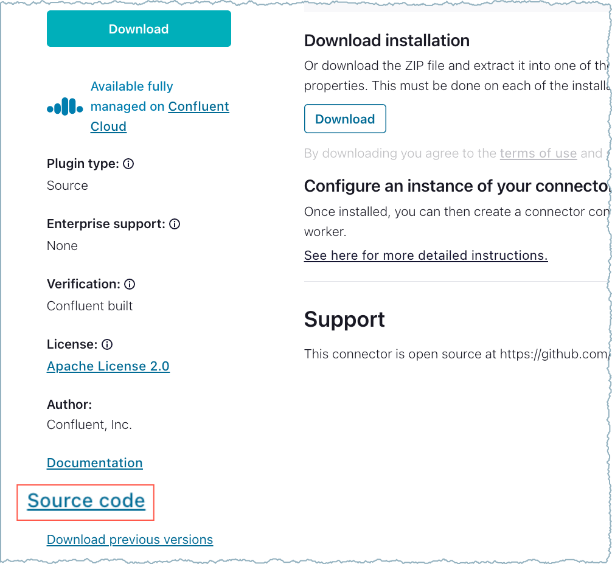Click the Confluent Cloud link

click(198, 106)
